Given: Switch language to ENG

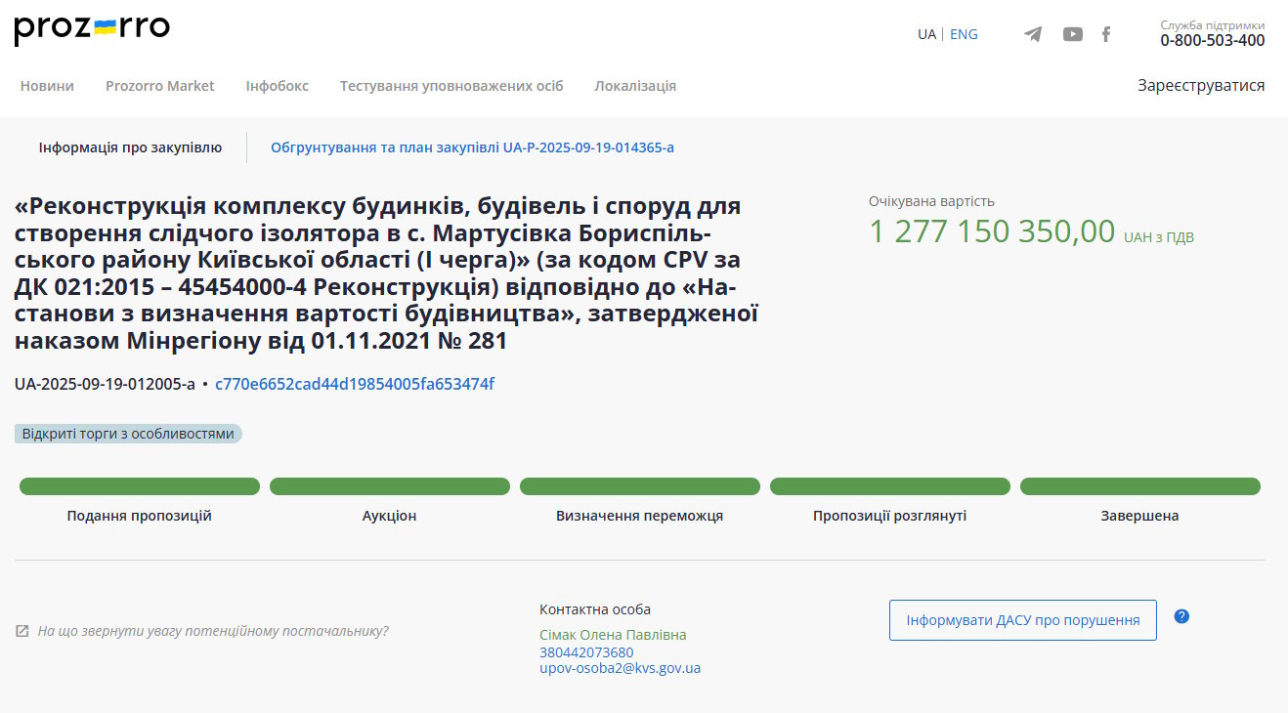Looking at the screenshot, I should (964, 34).
